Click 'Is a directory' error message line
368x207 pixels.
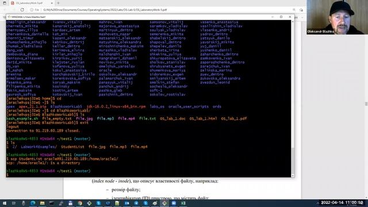pos(43,163)
